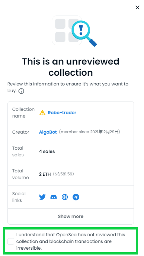Image resolution: width=144 pixels, height=256 pixels.
Task: Open the collection's Discord link
Action: 54,197
